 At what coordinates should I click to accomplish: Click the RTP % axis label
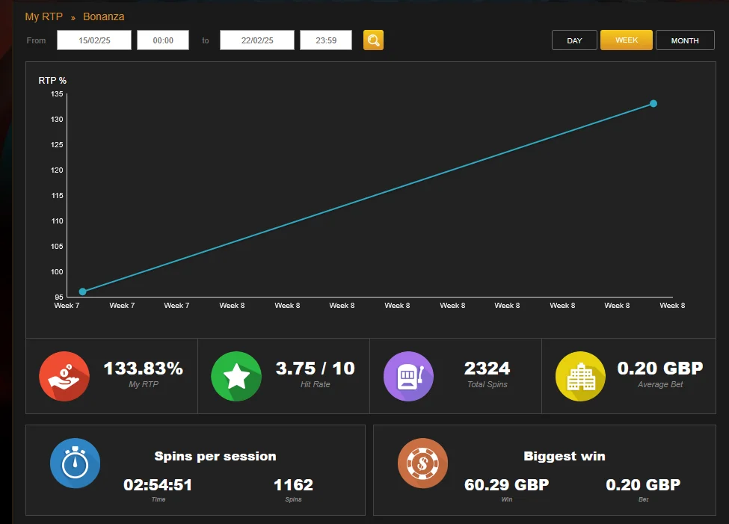52,81
